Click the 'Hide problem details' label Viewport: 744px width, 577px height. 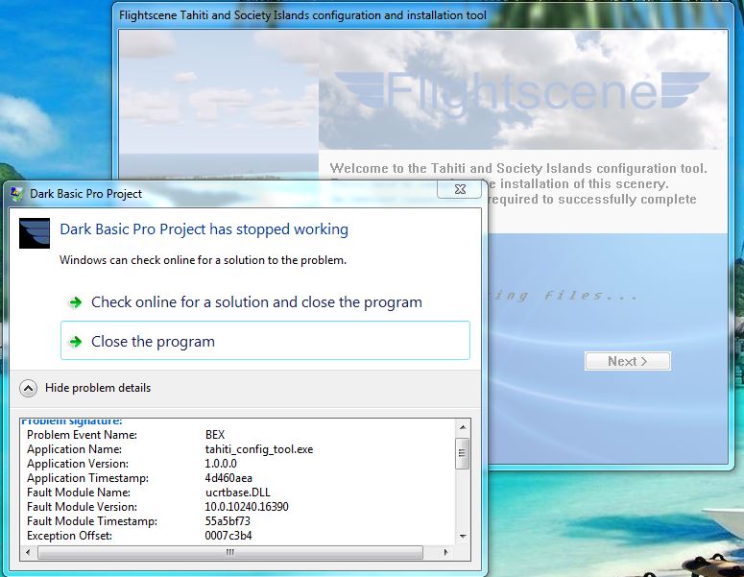98,388
